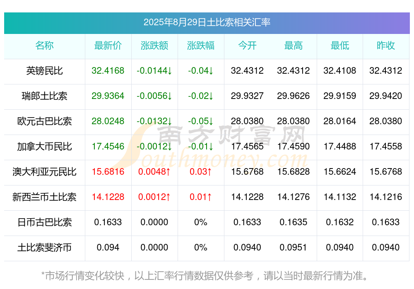This screenshot has width=414, height=289.
Task: Click the 29.9420 previous close
Action: [386, 96]
